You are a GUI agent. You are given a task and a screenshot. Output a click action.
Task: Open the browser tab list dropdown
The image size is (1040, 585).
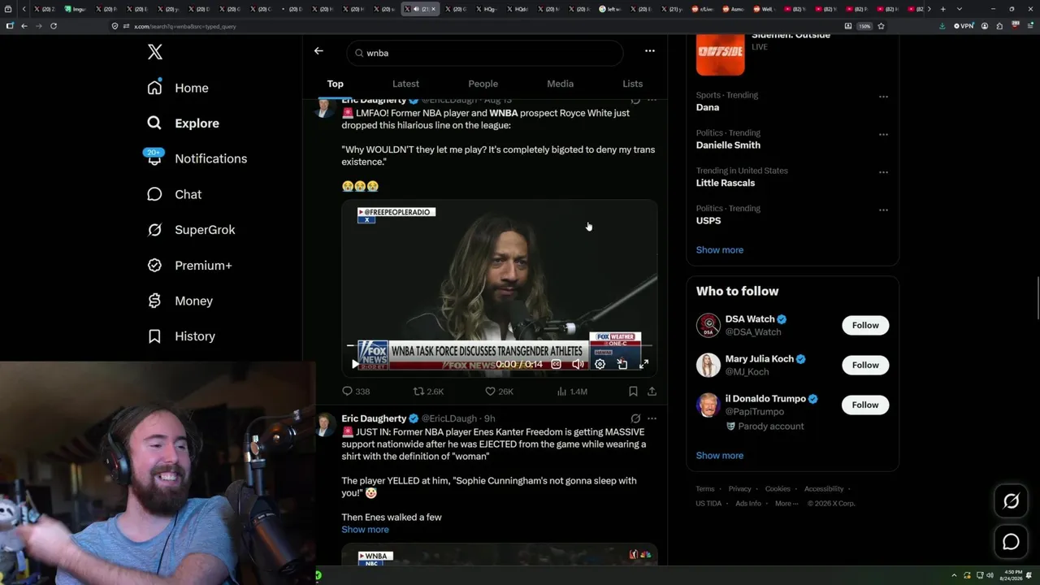(x=959, y=9)
